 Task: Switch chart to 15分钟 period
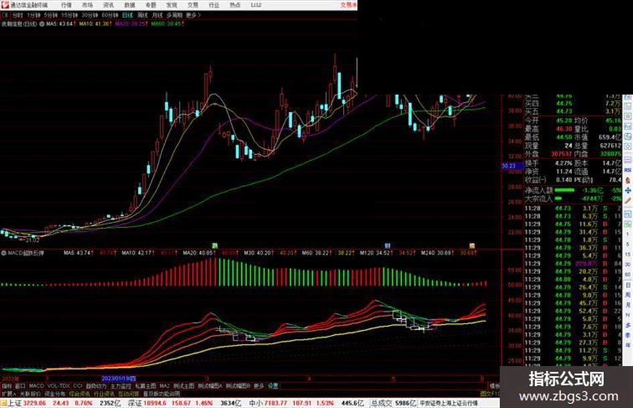70,15
